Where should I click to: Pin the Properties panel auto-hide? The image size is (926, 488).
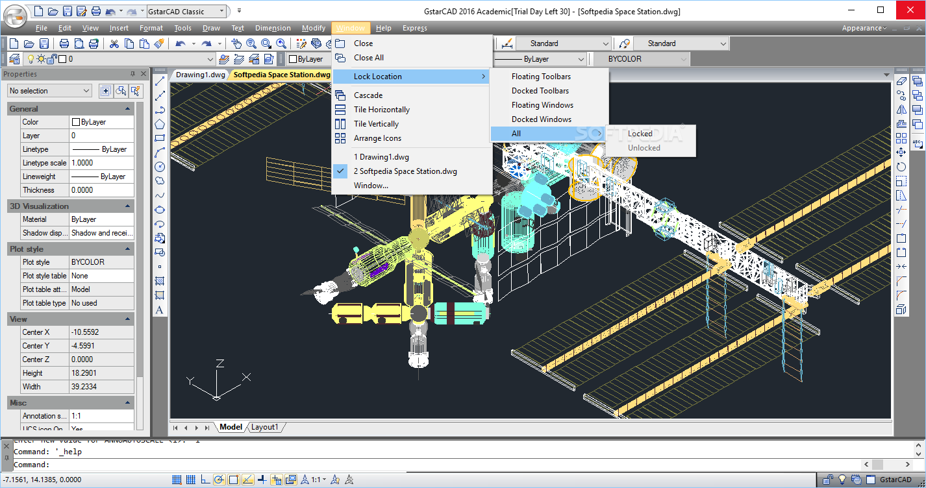pos(133,74)
